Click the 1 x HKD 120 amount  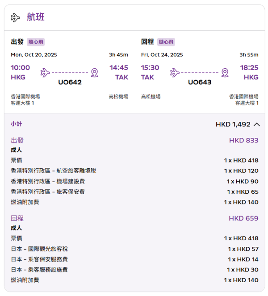241,171
